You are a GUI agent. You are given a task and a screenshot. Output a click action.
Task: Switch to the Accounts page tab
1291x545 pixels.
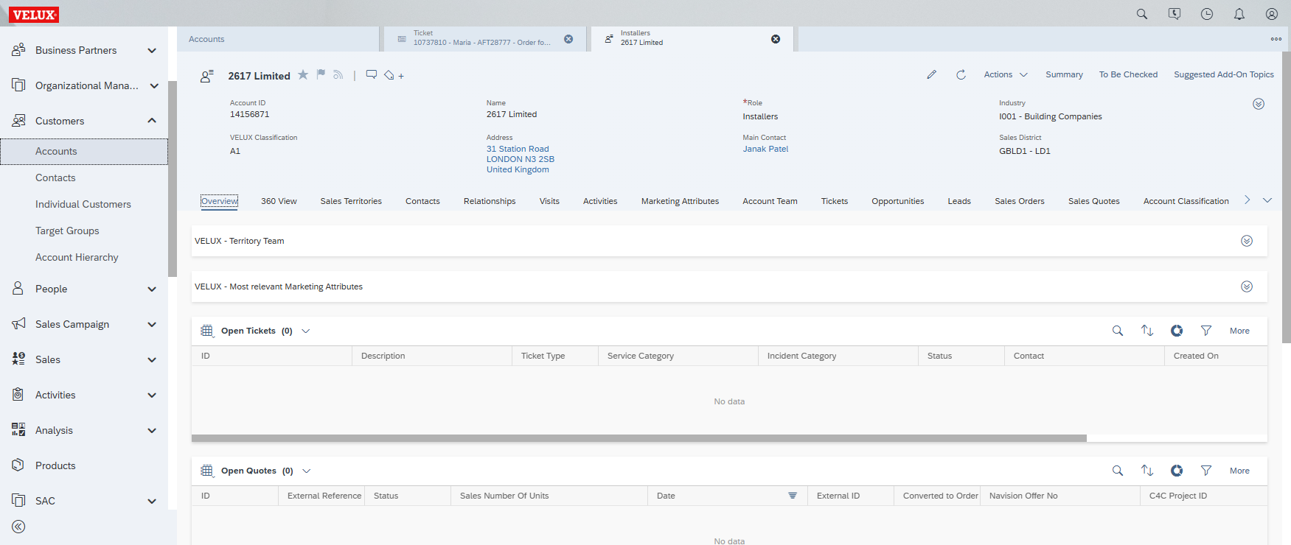[x=278, y=39]
